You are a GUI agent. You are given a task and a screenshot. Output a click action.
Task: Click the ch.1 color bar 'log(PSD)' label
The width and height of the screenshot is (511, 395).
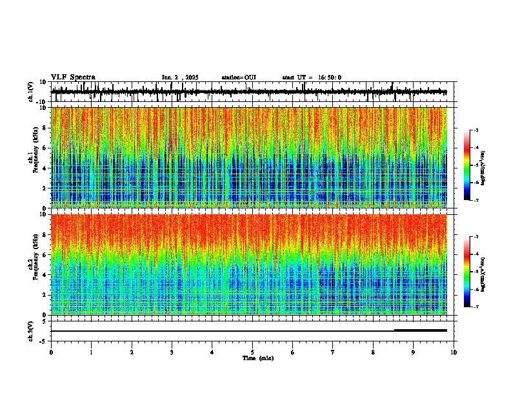483,168
